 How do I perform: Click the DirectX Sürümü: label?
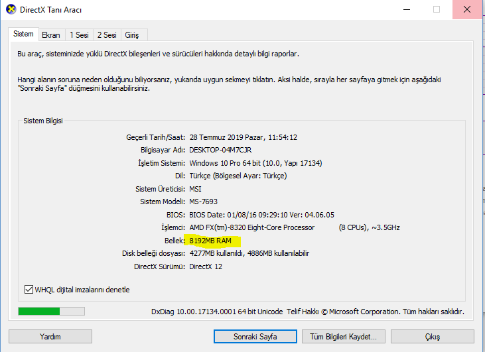(x=160, y=266)
